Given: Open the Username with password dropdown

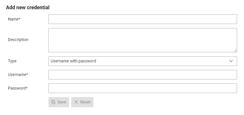Looking at the screenshot, I should coord(143,61).
